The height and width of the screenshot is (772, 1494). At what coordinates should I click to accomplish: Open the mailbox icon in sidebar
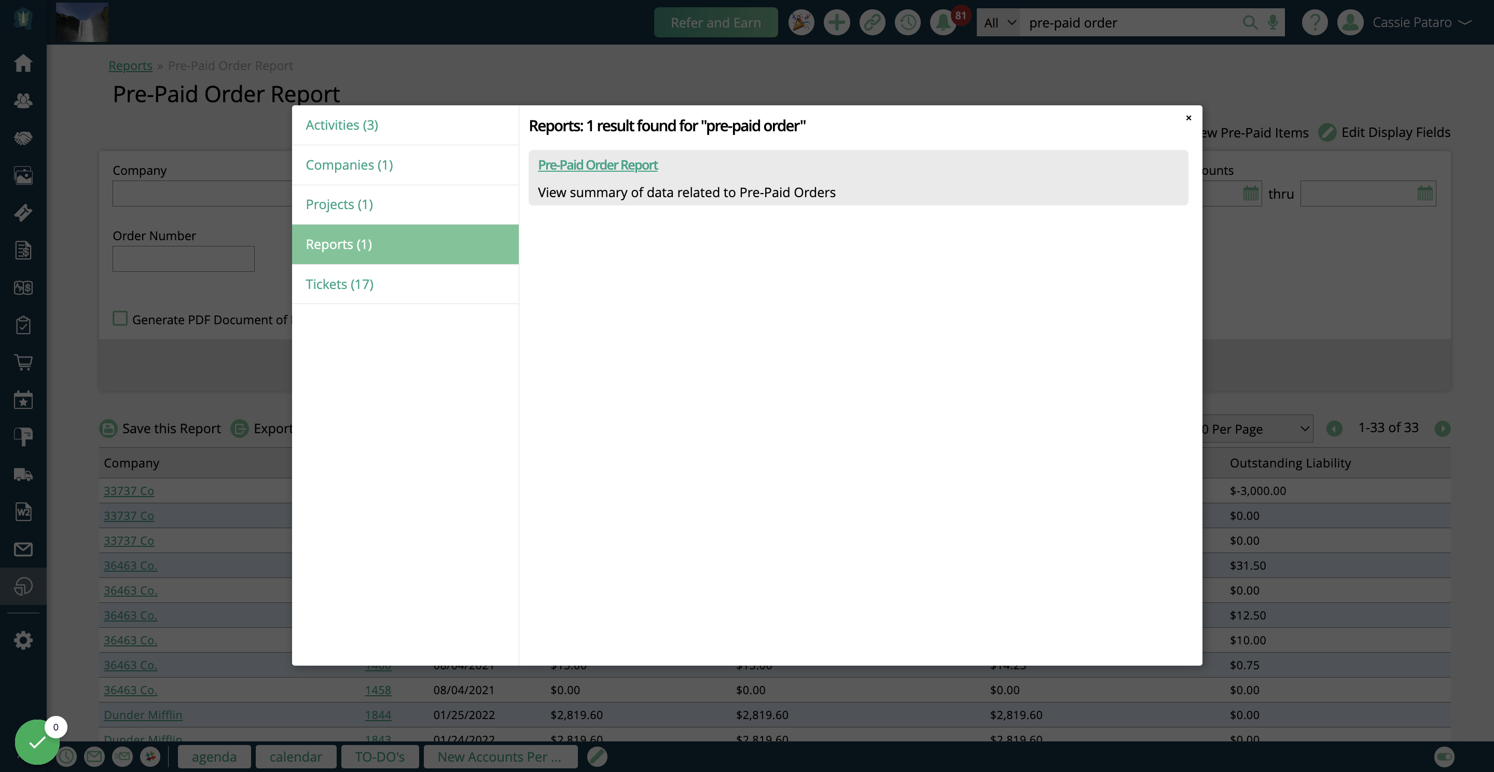(23, 437)
